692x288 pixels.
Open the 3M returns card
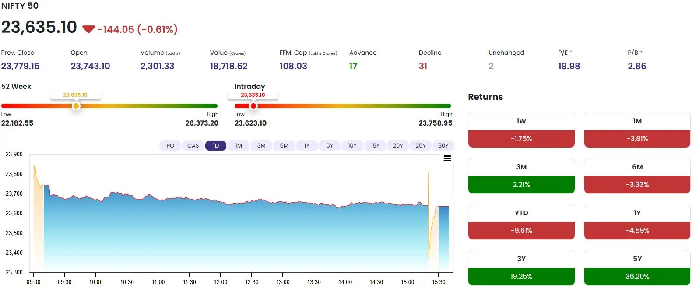point(521,176)
